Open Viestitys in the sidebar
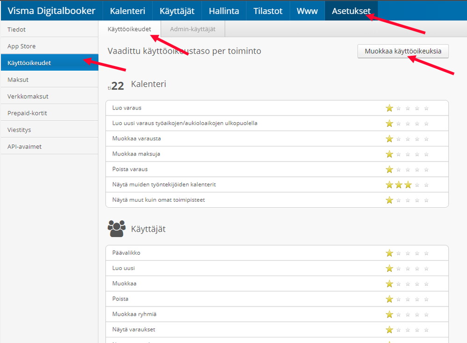The height and width of the screenshot is (343, 467). (x=50, y=130)
